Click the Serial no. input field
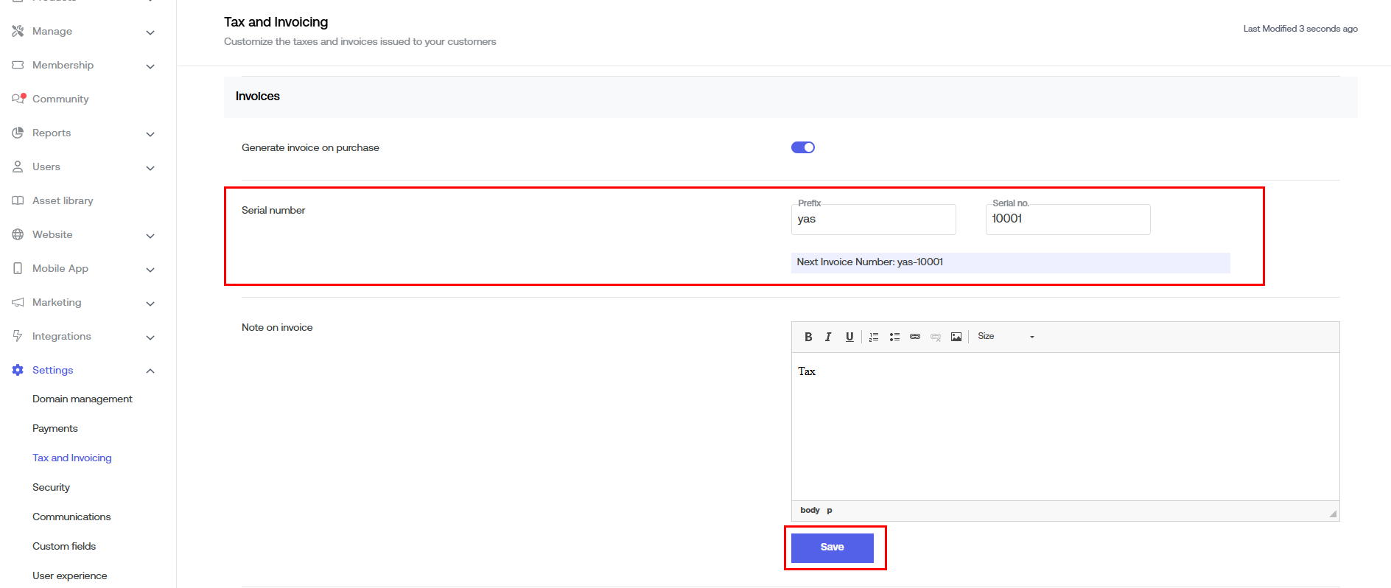1391x588 pixels. click(1068, 220)
